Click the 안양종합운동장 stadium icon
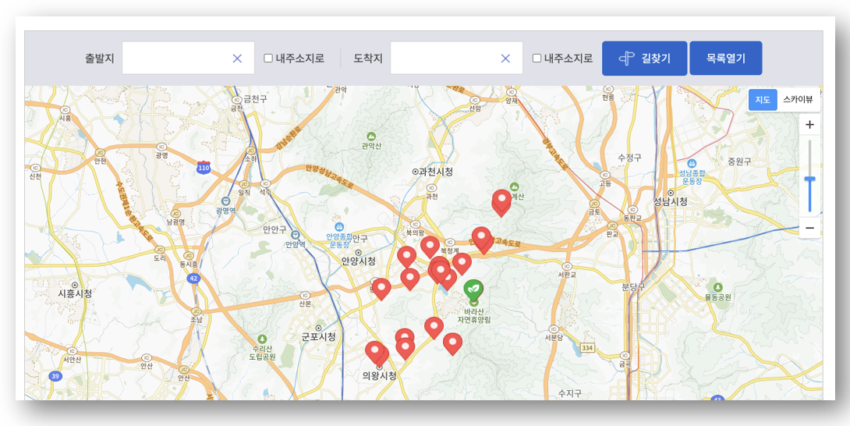 [x=339, y=226]
